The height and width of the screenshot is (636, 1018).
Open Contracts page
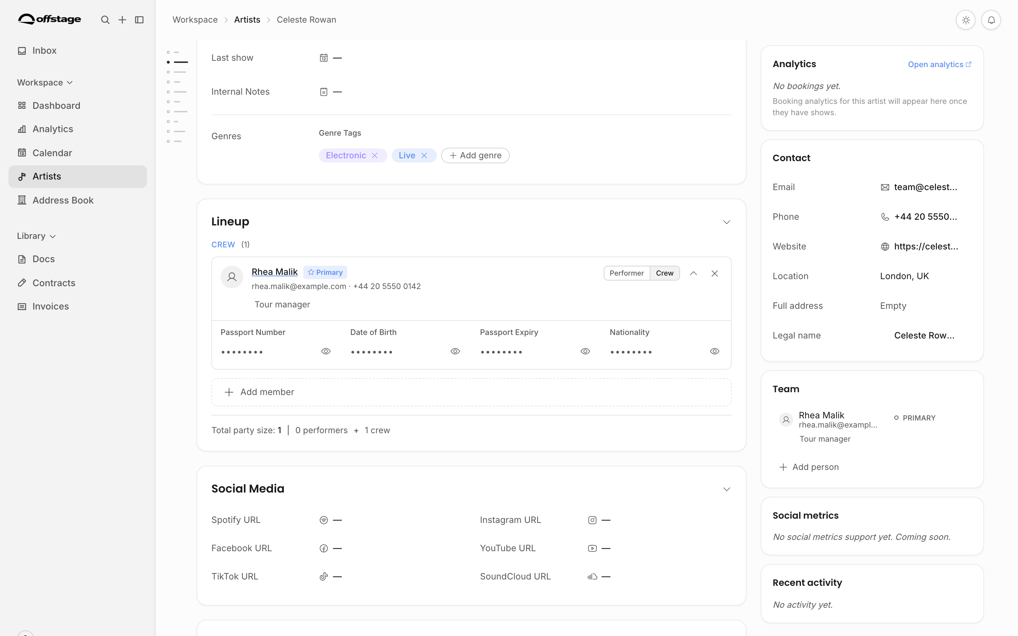pos(78,283)
